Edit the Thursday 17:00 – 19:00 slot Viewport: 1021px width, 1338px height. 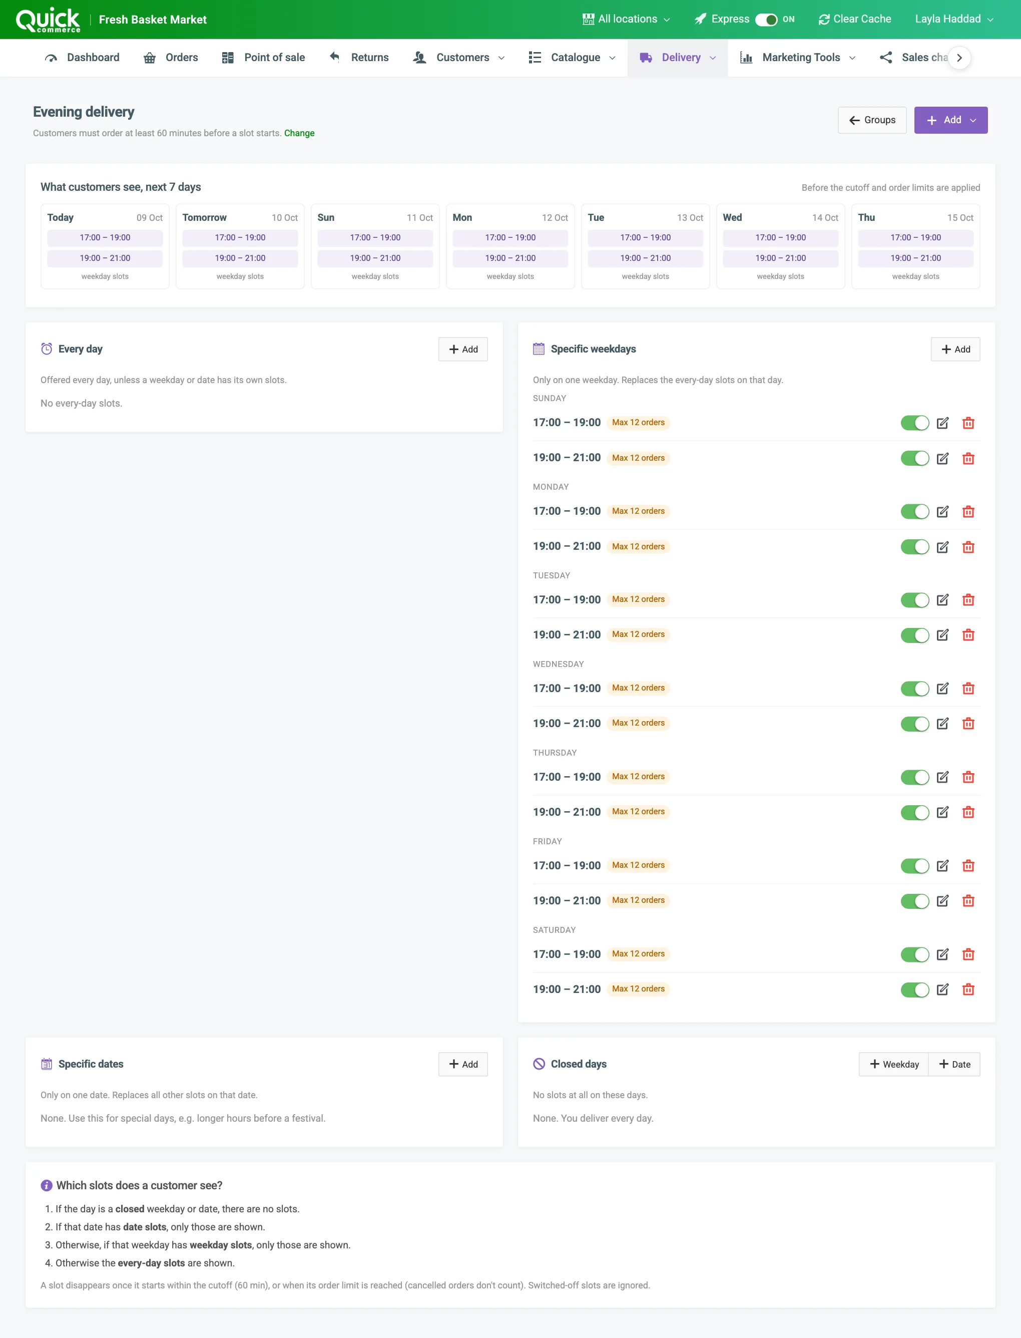point(942,778)
